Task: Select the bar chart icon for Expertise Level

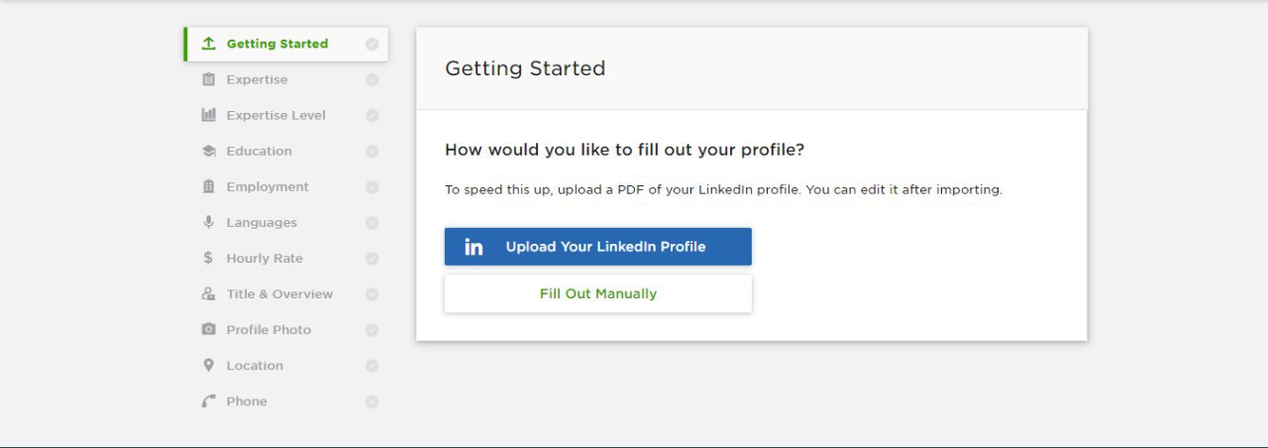Action: click(x=208, y=115)
